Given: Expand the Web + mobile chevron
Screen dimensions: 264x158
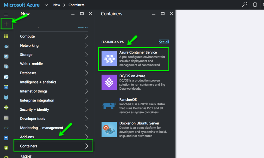Looking at the screenshot, I should [87, 64].
